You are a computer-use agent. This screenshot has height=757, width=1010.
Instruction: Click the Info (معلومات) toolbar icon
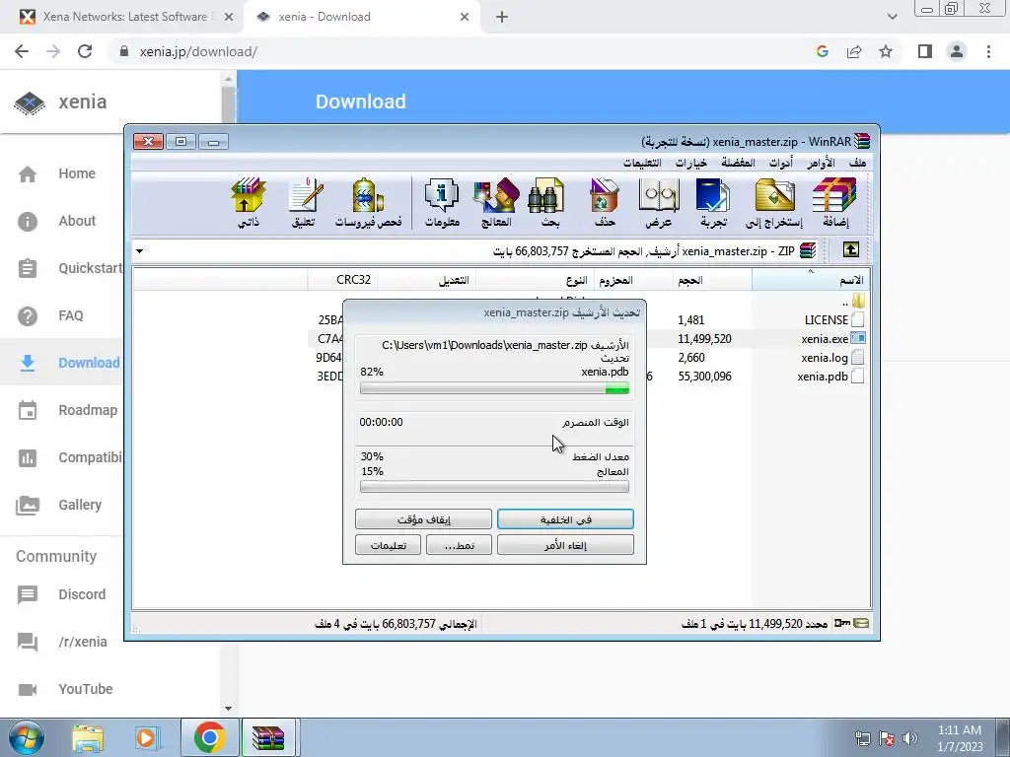[x=442, y=203]
